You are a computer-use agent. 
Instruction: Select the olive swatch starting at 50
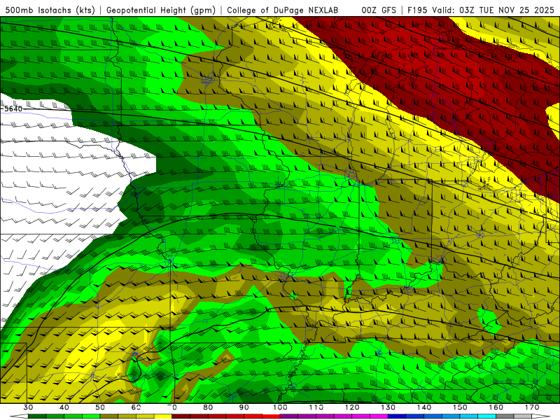click(x=109, y=416)
